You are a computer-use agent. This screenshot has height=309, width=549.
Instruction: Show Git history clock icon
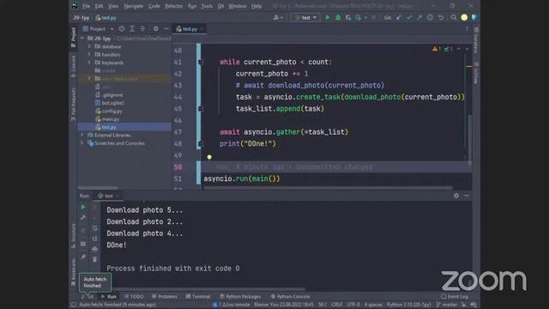[x=430, y=17]
